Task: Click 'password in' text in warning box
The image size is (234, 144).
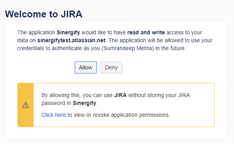Action: 56,103
